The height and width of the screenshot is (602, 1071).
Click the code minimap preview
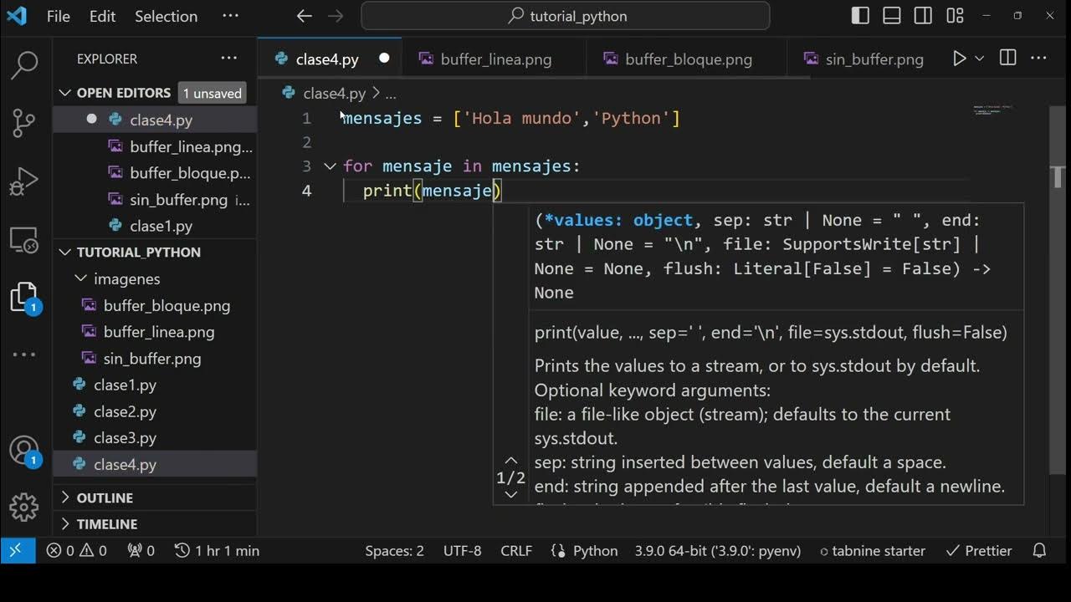click(x=995, y=110)
